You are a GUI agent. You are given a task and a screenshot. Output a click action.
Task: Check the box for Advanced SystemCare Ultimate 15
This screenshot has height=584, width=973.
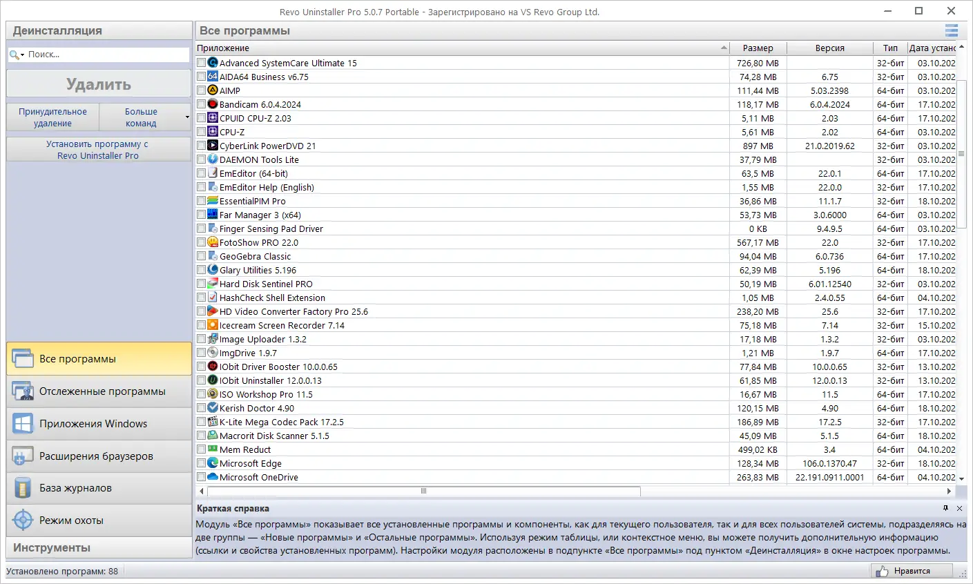coord(202,63)
